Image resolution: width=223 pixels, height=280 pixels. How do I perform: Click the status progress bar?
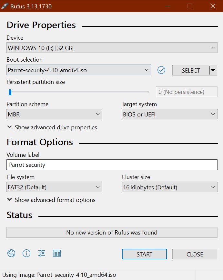112,233
